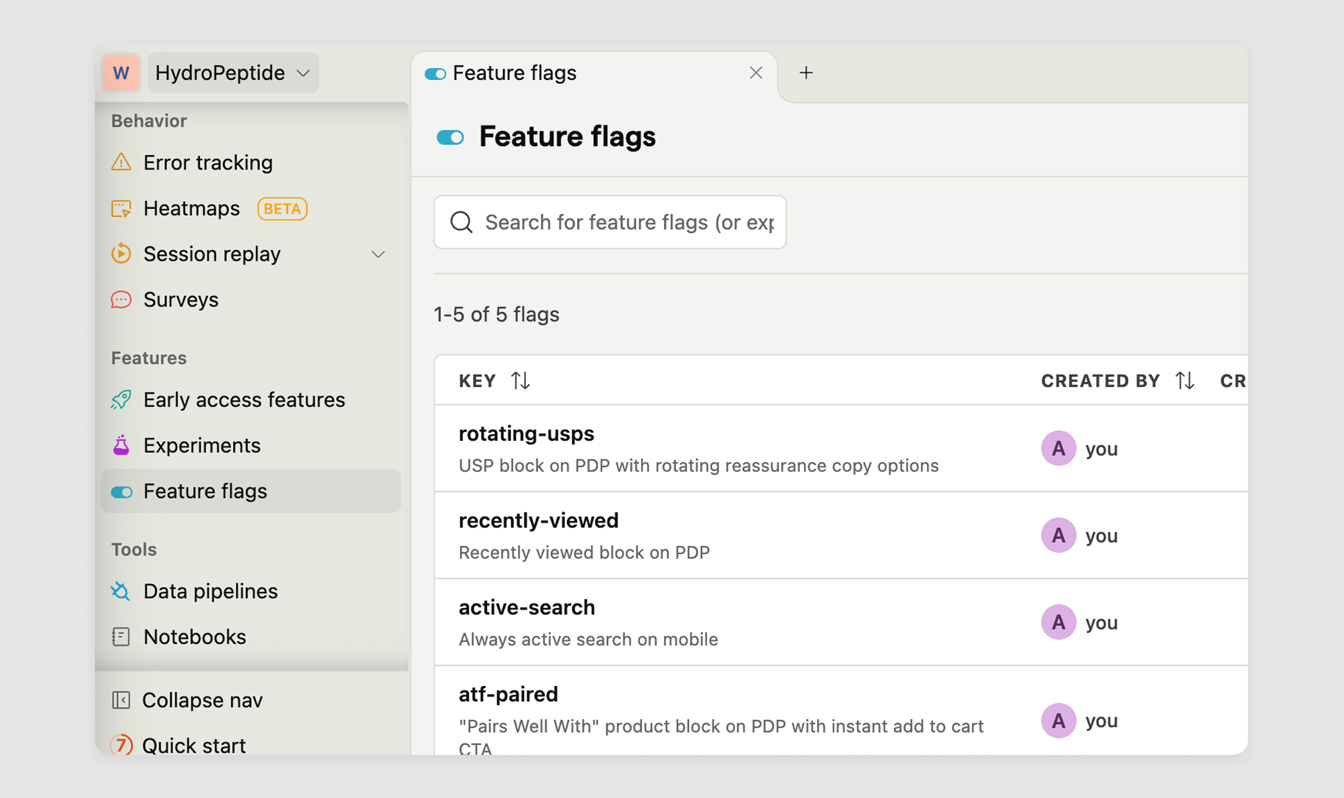Open a new tab with plus button
Screen dimensions: 1344x798
(806, 73)
